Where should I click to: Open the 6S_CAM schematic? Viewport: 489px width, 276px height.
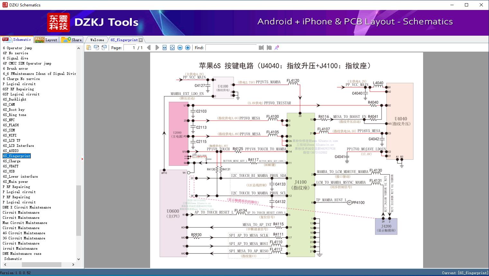click(x=9, y=104)
